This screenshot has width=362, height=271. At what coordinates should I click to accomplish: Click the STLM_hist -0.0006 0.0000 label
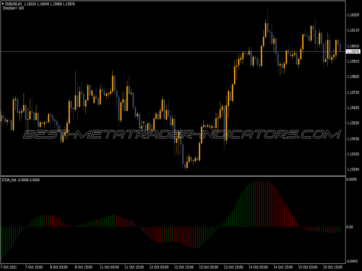coord(21,180)
